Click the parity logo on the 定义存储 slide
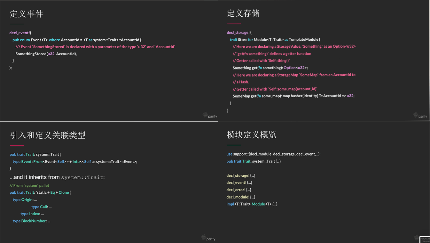430x243 pixels. [x=420, y=116]
